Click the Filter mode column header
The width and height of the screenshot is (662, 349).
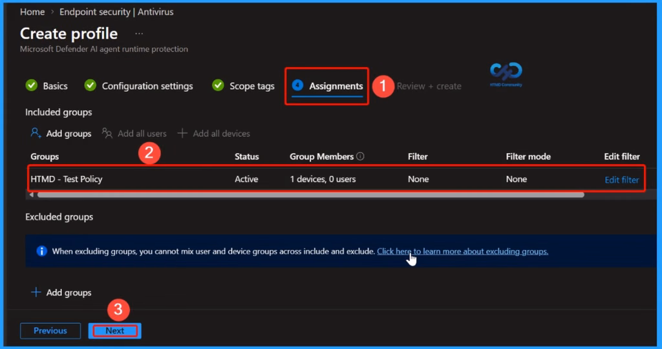point(528,156)
